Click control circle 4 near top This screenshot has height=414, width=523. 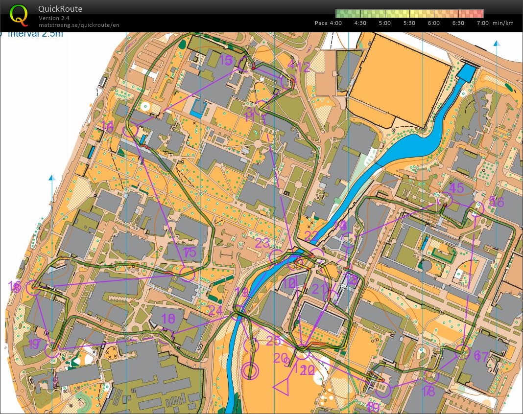point(289,81)
